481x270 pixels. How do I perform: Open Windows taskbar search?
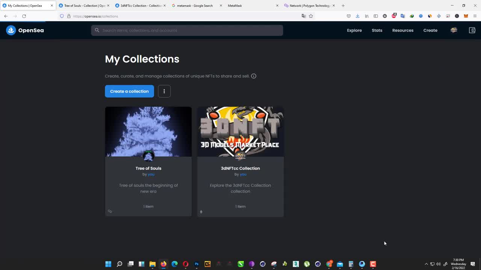(x=119, y=264)
